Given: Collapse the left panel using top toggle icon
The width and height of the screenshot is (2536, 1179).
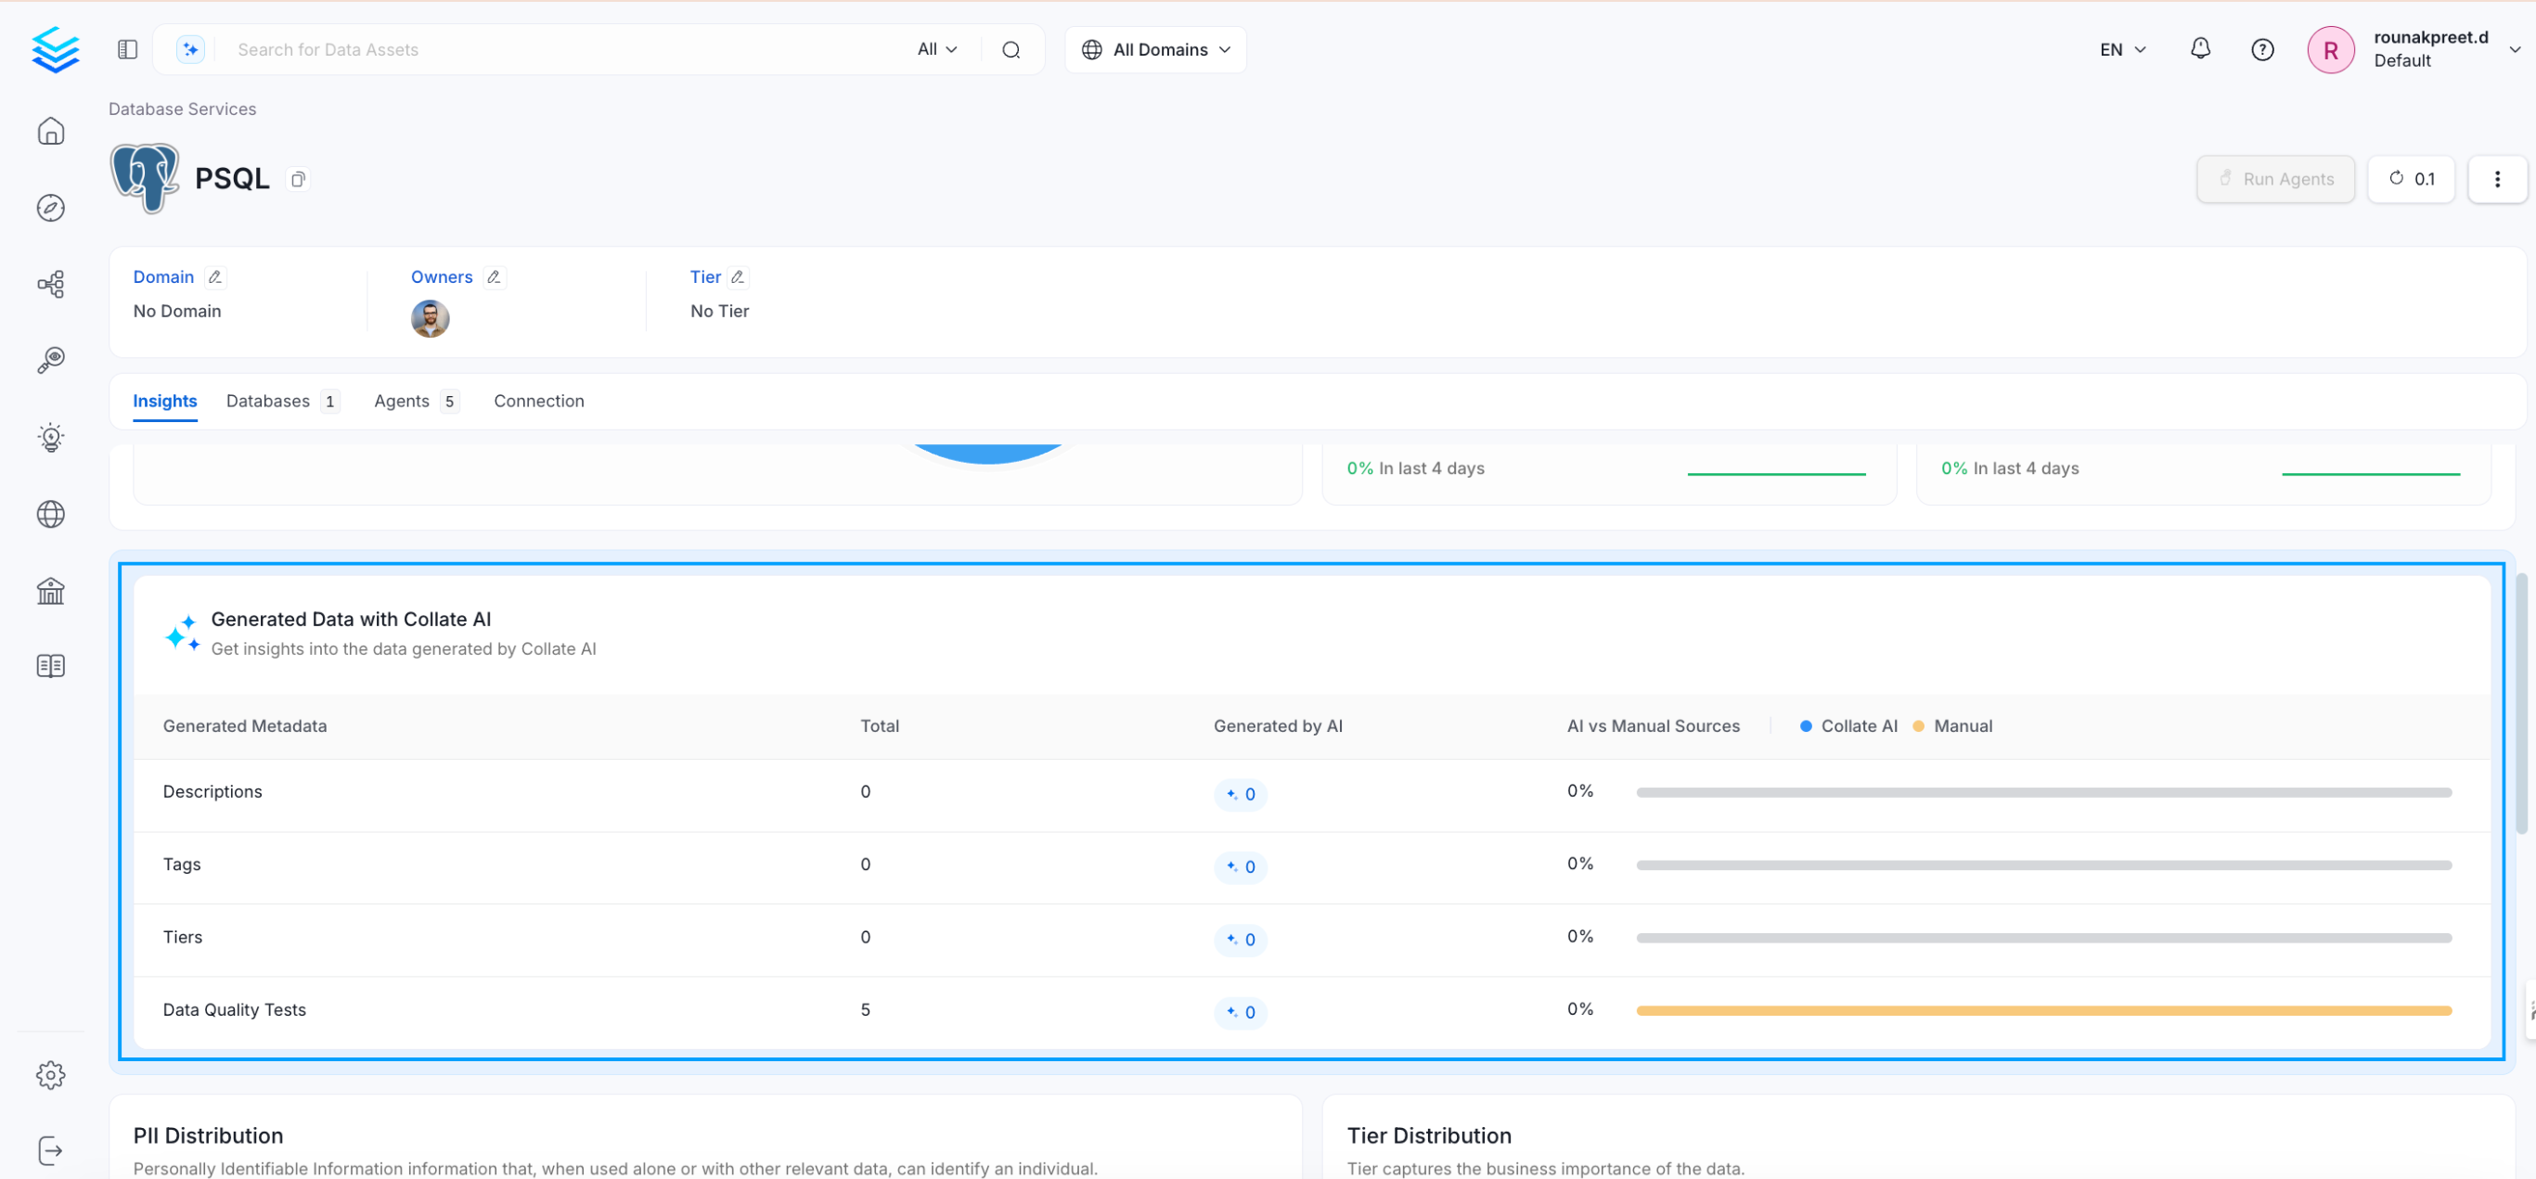Looking at the screenshot, I should (127, 48).
